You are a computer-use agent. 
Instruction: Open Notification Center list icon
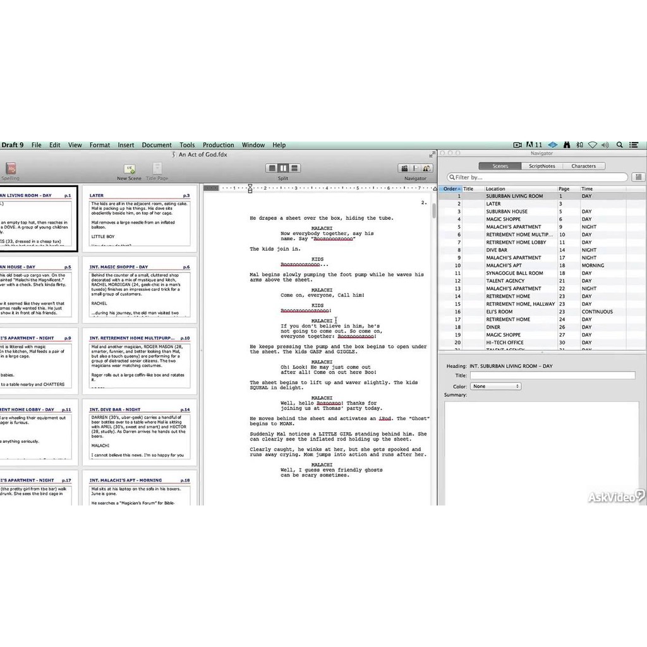(x=633, y=145)
